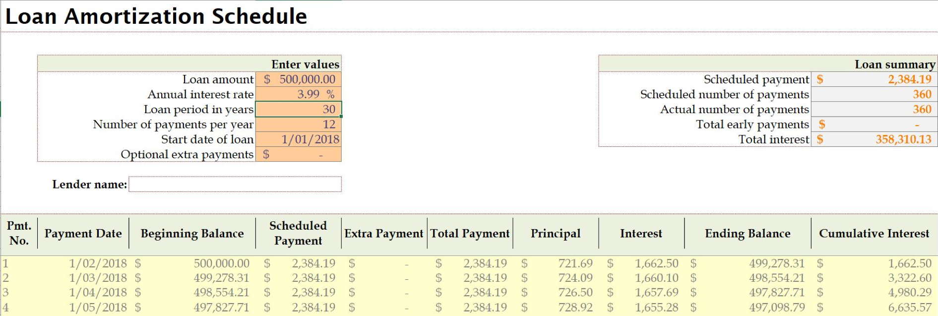
Task: Click the Total interest summary value
Action: tap(874, 139)
